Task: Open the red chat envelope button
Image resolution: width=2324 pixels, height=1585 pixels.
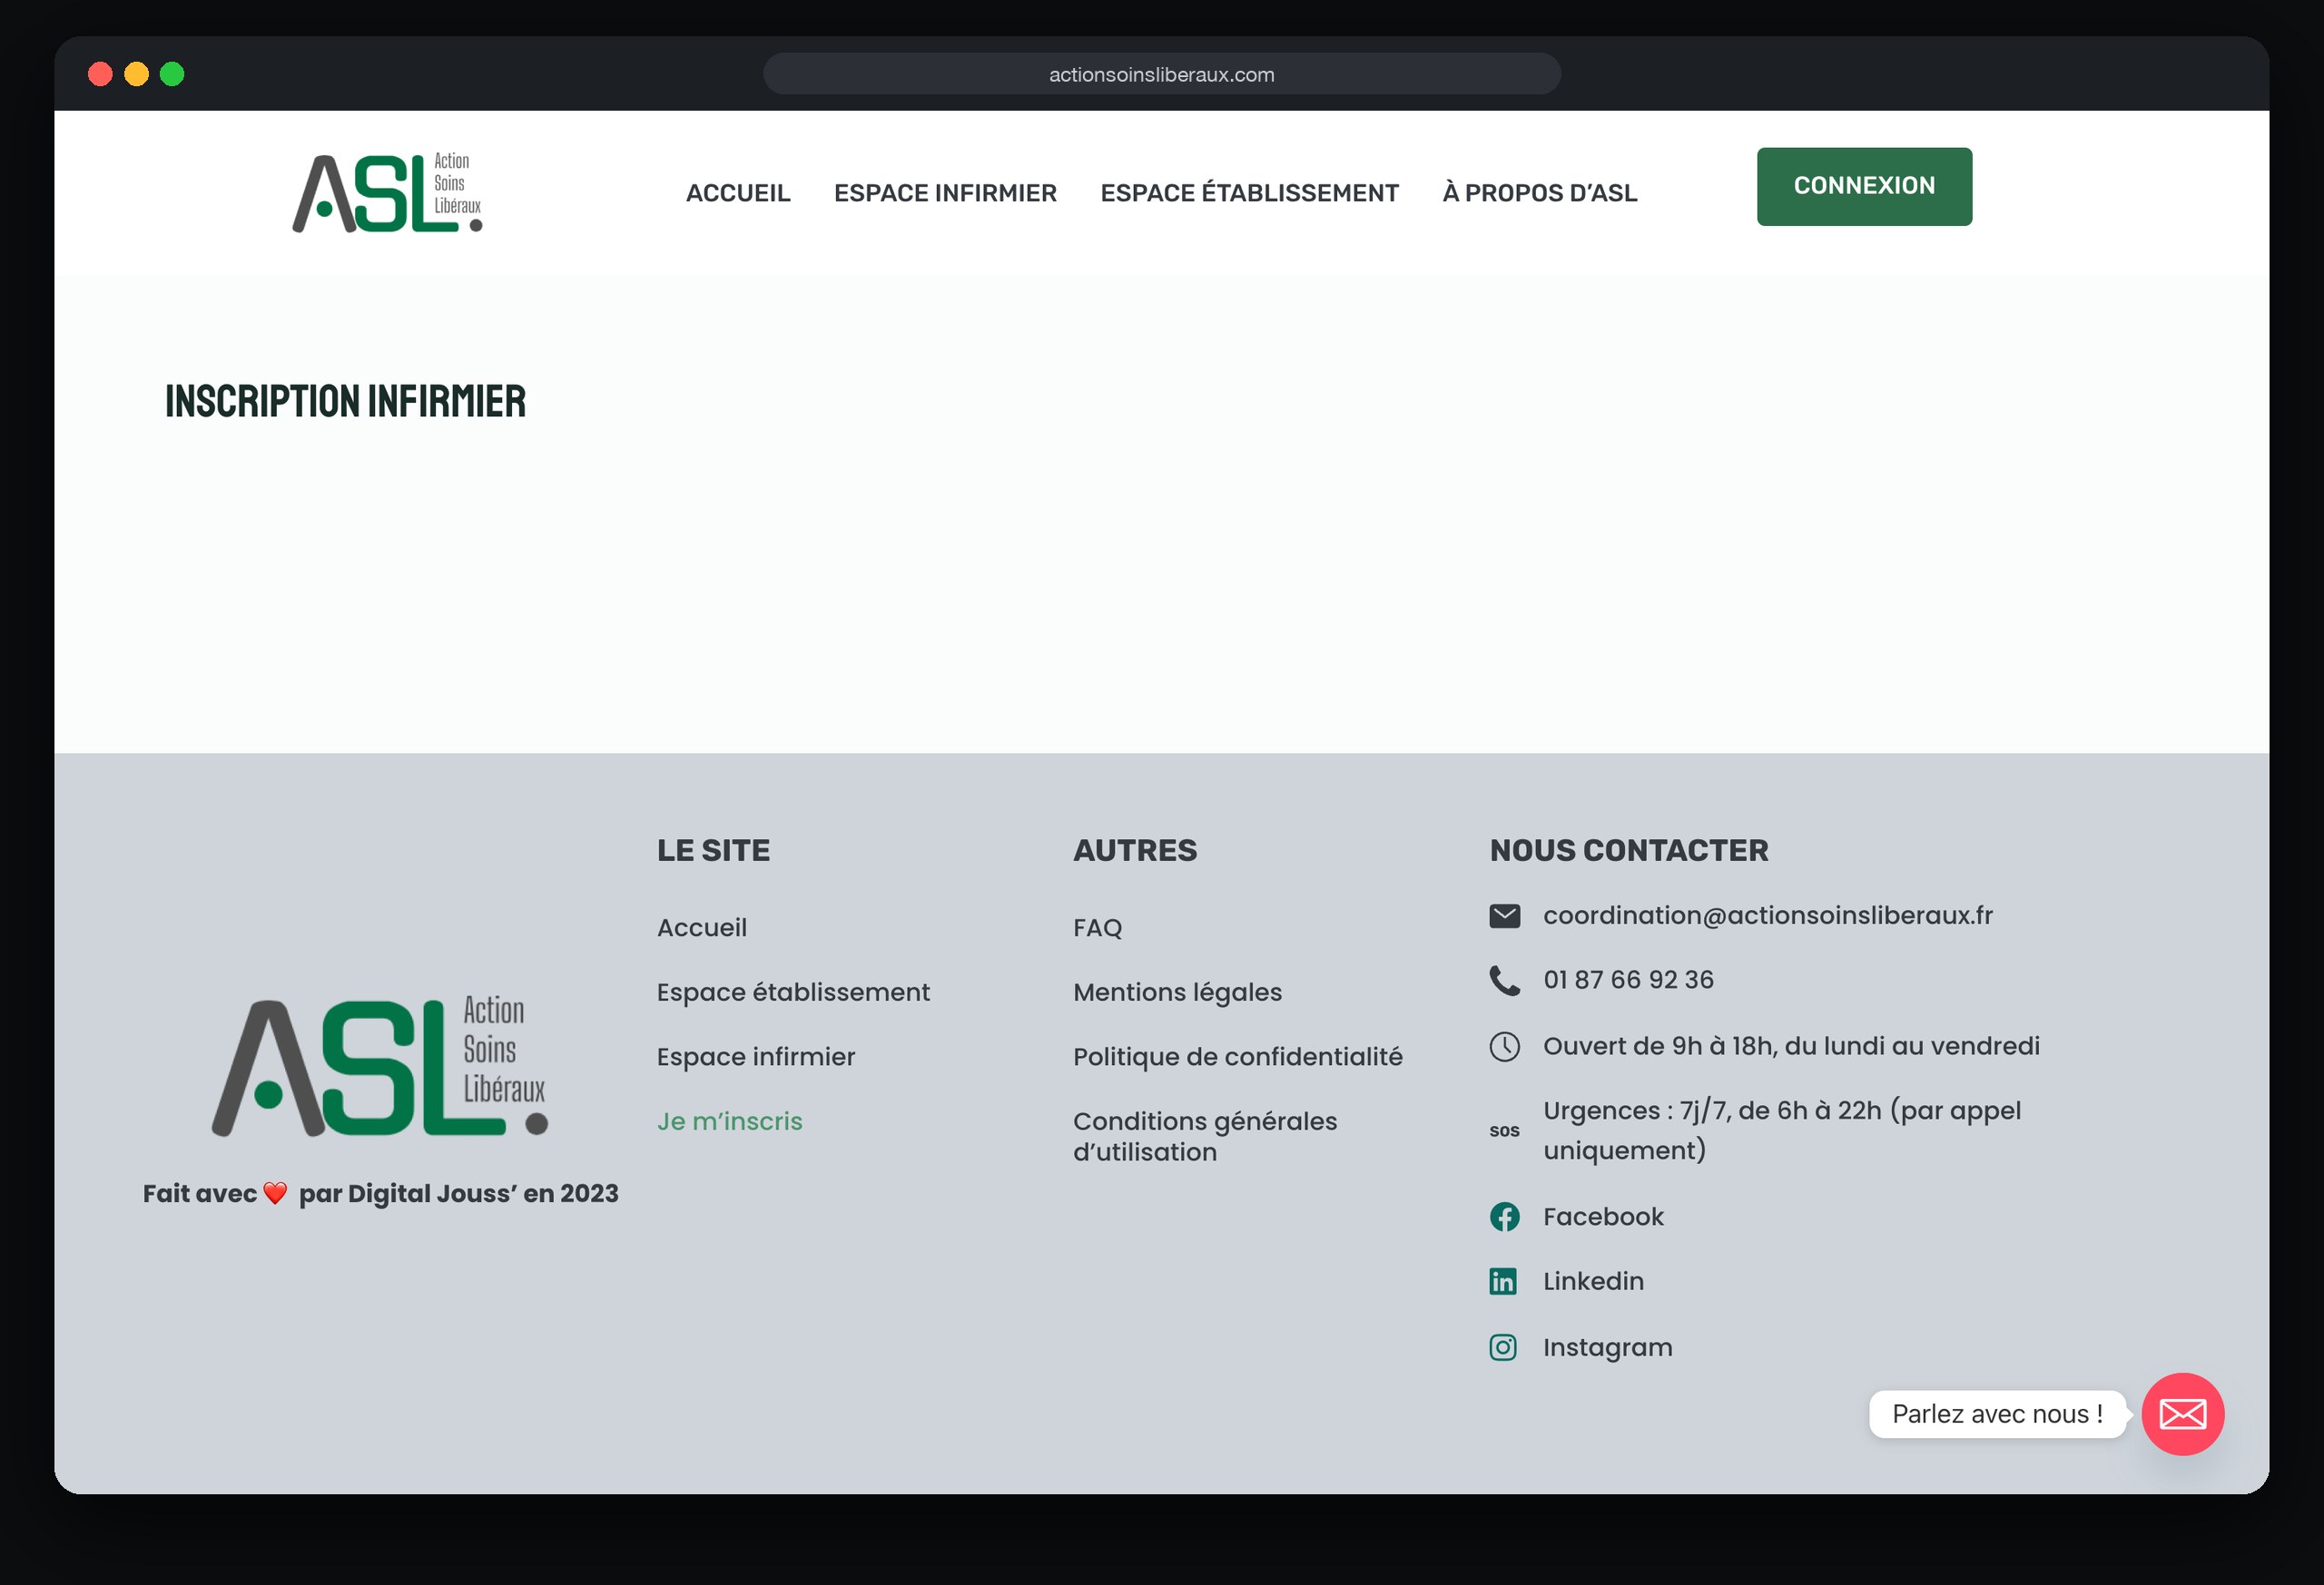Action: (x=2182, y=1414)
